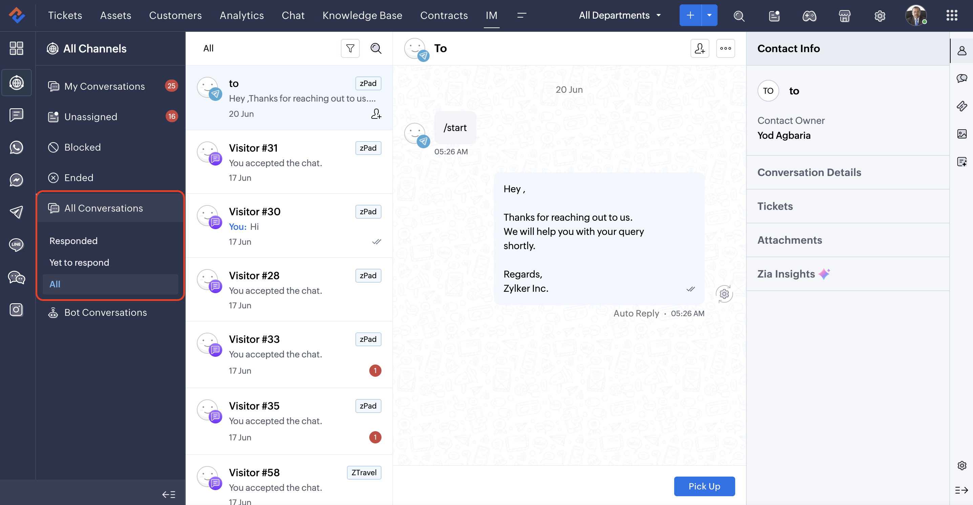Go to the Analytics tab
Screen dimensions: 973x505
[x=242, y=16]
